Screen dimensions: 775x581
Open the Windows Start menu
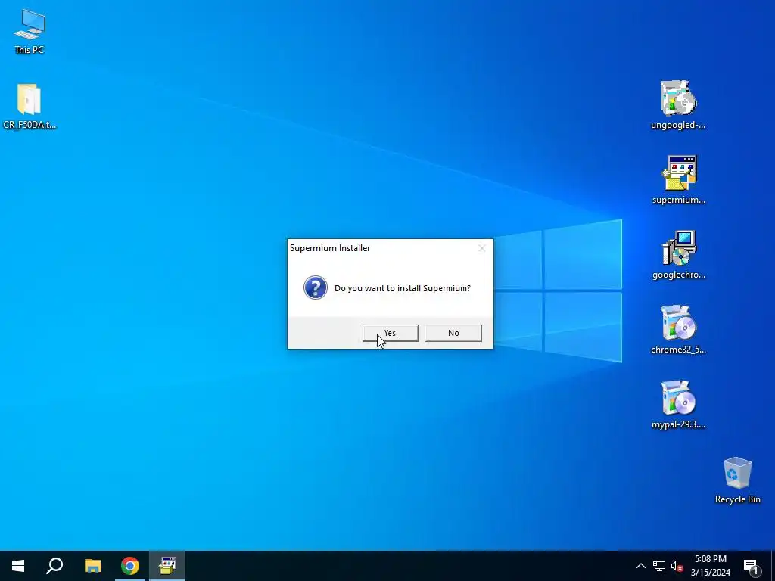click(18, 566)
